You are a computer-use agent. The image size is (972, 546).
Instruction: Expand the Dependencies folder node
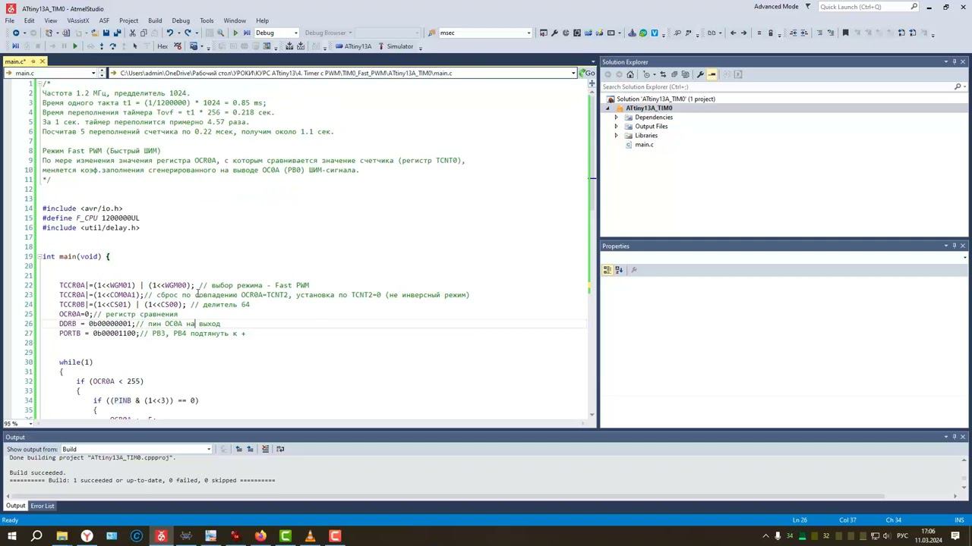click(x=617, y=118)
